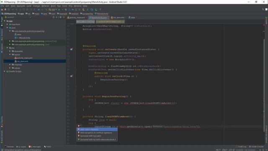
Task: Click the app breadcrumb in the navigation bar
Action: coord(21,14)
